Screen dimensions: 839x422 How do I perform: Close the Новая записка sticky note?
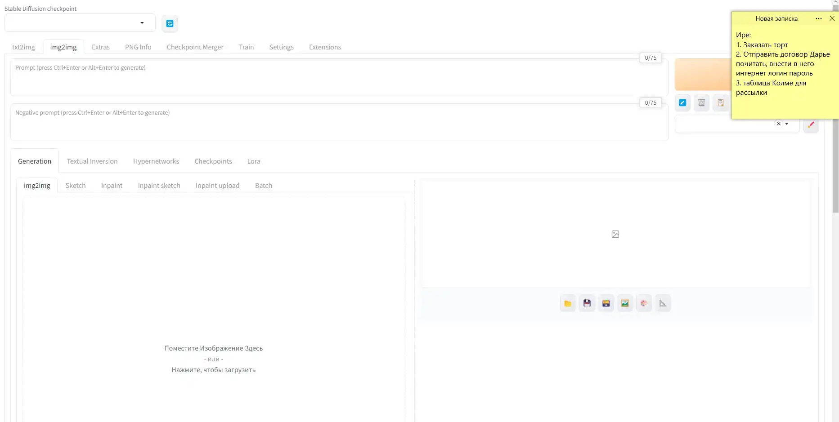tap(832, 18)
